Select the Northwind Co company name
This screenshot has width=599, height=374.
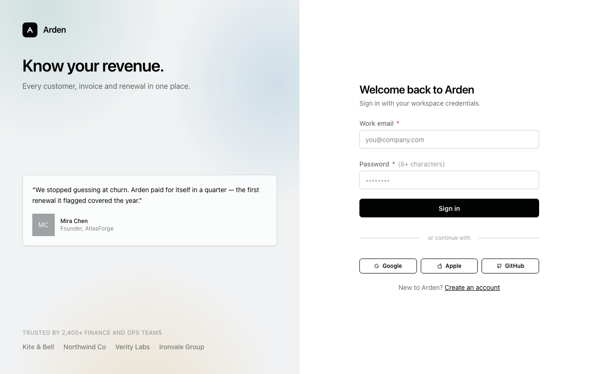(85, 347)
